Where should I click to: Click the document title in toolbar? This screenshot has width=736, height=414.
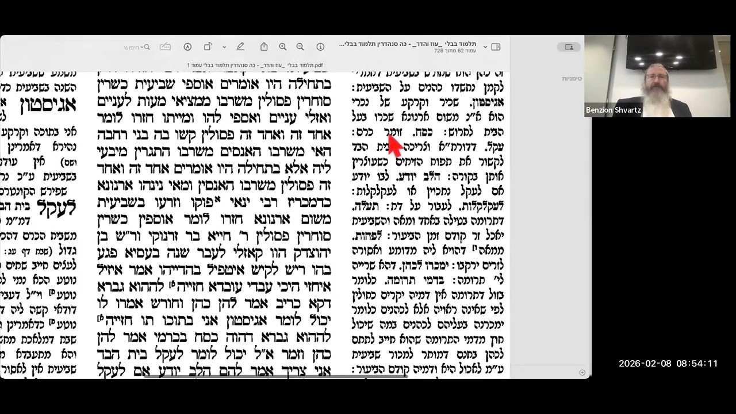point(407,44)
